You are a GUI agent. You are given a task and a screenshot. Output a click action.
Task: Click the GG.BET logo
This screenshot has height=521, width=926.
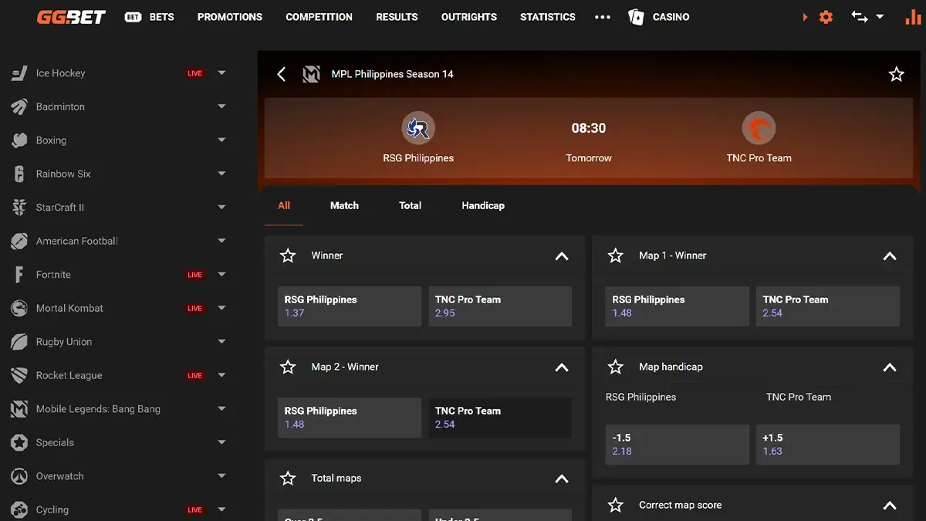(71, 16)
